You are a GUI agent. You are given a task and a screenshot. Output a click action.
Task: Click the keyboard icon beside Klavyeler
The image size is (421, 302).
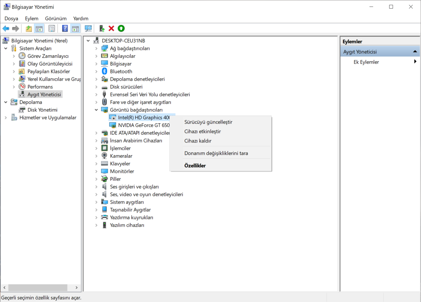pos(104,164)
